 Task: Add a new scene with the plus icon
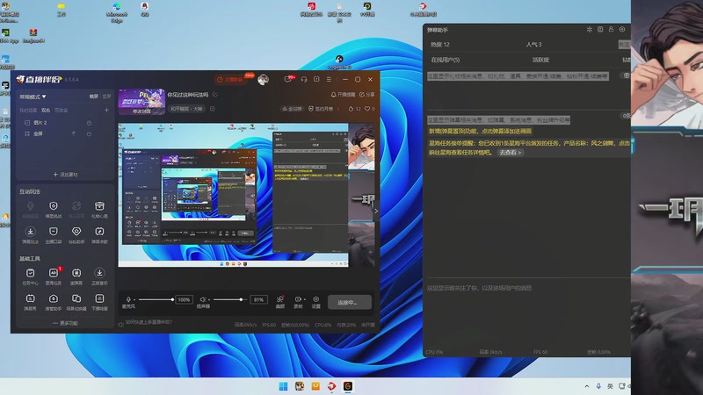(x=106, y=110)
